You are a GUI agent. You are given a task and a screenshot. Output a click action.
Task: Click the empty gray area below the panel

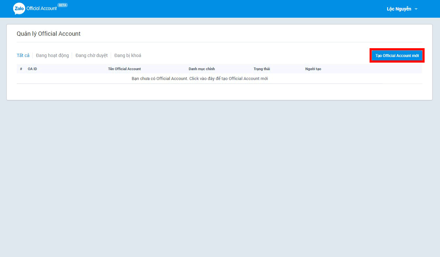(x=220, y=177)
